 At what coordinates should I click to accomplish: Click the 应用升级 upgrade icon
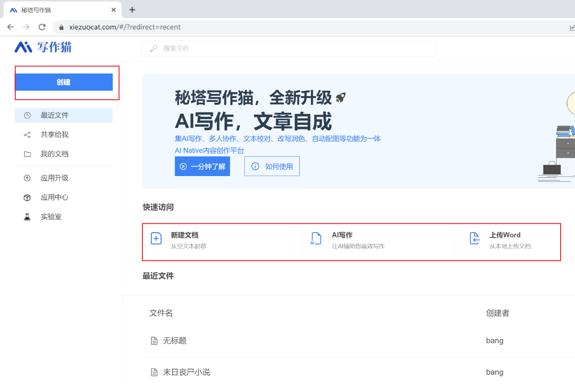27,177
